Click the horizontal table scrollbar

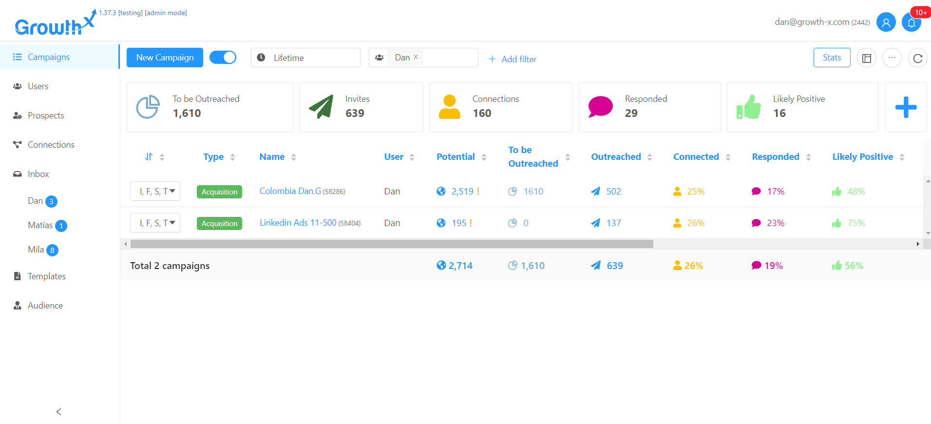click(x=392, y=244)
